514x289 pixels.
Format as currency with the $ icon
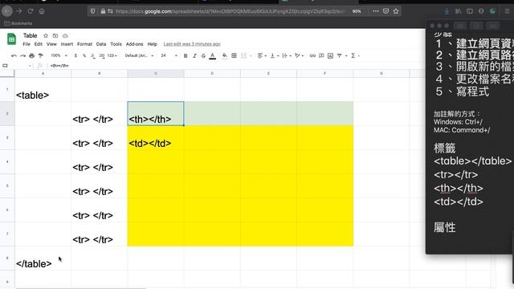75,55
